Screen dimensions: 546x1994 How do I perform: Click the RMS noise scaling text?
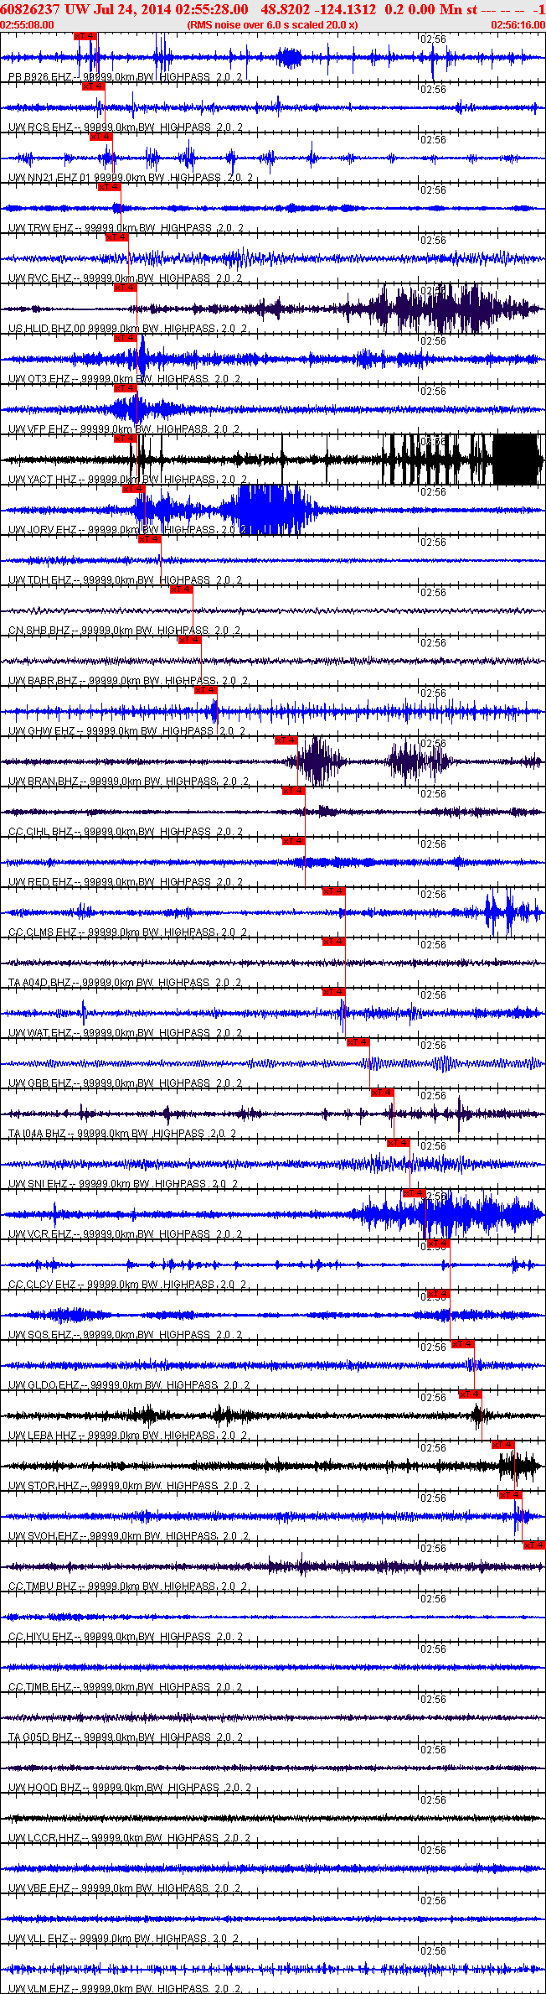pyautogui.click(x=273, y=25)
